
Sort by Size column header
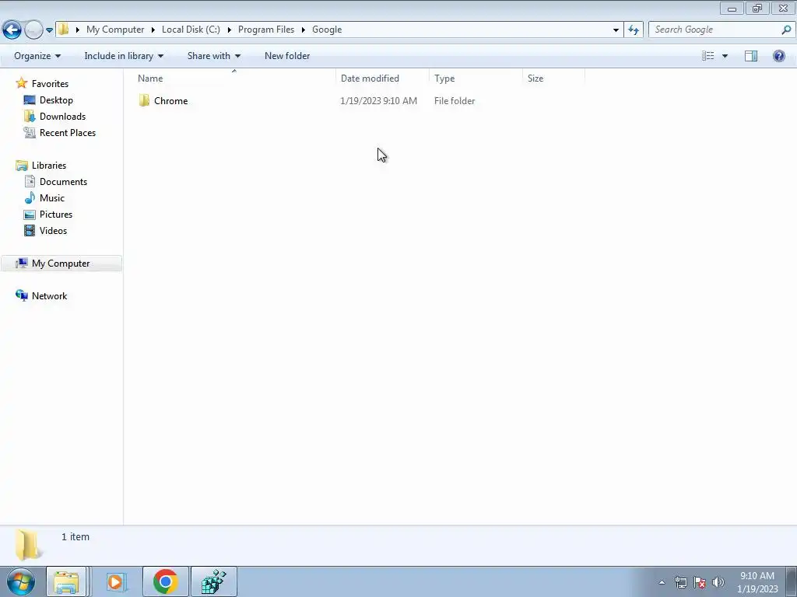coord(553,79)
